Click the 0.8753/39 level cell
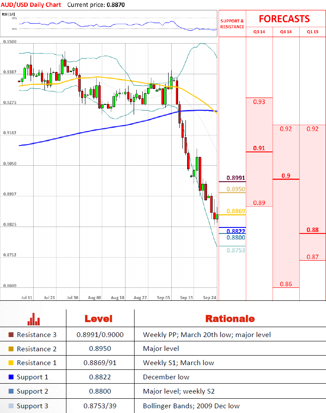The image size is (326, 413). coord(100,406)
